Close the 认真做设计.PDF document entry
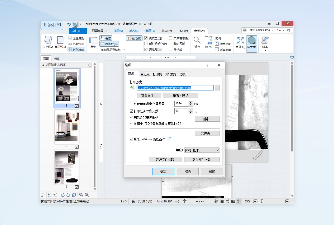The width and height of the screenshot is (334, 225). coord(90,65)
